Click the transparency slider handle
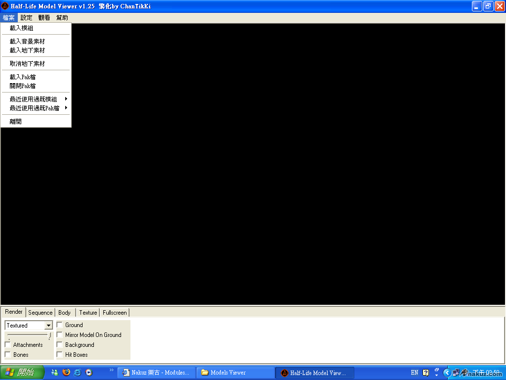The height and width of the screenshot is (380, 506). 49,336
